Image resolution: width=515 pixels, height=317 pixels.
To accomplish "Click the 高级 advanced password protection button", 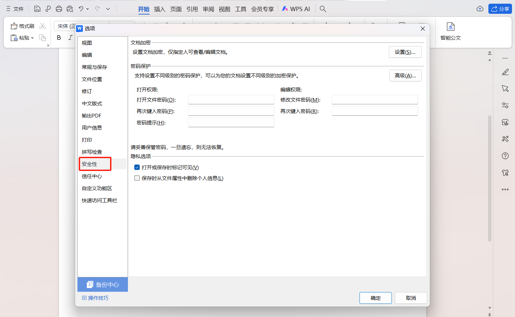I will pyautogui.click(x=405, y=75).
